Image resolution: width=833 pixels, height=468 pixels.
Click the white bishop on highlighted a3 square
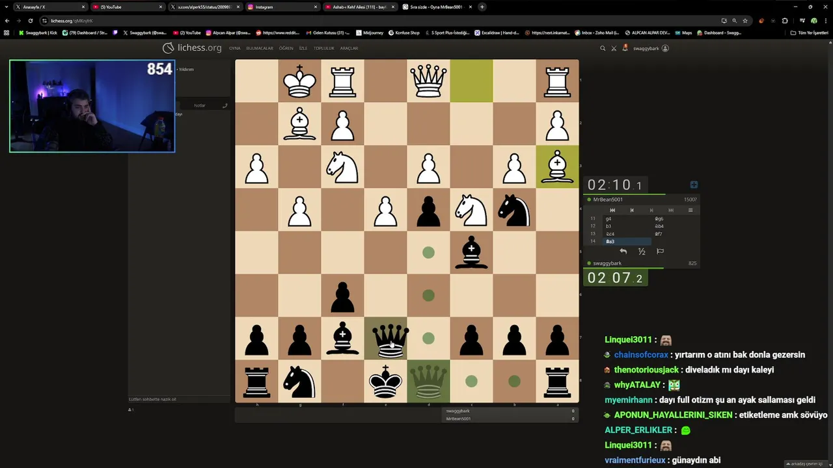[557, 167]
